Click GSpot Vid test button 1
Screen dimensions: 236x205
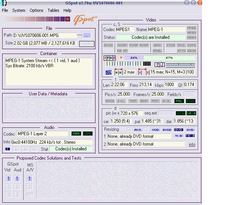[8, 179]
